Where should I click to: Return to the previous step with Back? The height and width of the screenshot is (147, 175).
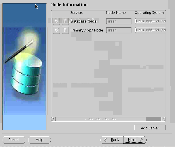[x=112, y=140]
